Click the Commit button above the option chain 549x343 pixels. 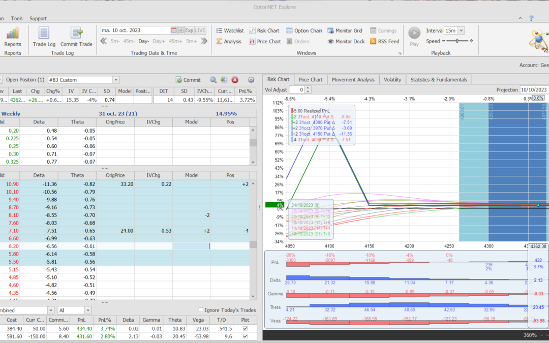(x=188, y=80)
